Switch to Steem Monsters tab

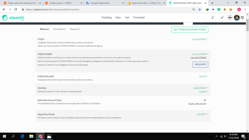click(146, 3)
